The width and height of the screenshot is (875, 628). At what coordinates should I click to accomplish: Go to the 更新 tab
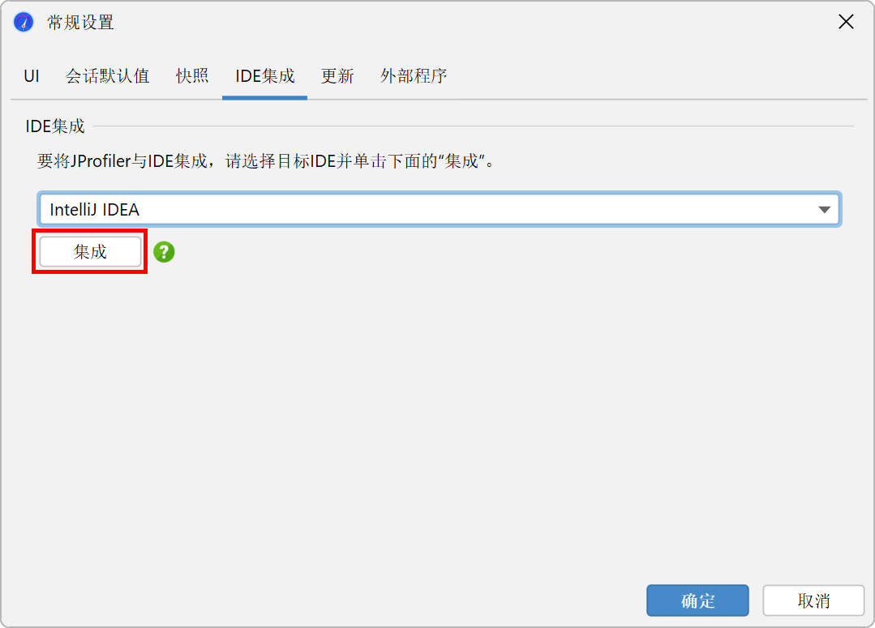[x=337, y=76]
